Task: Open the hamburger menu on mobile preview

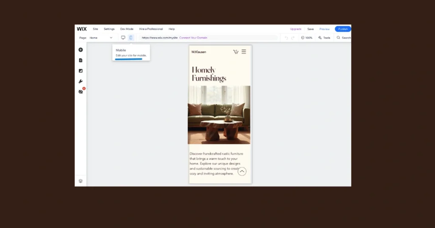Action: (244, 52)
